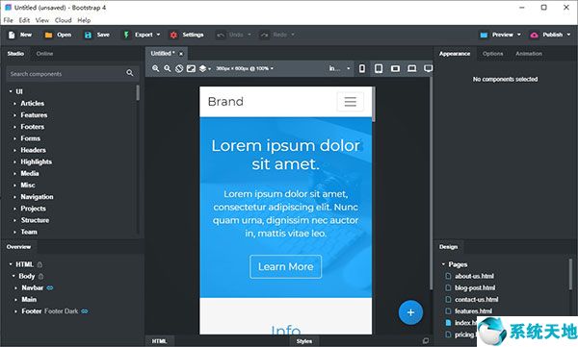Zoom in on the canvas
This screenshot has height=347, width=578.
coord(155,68)
